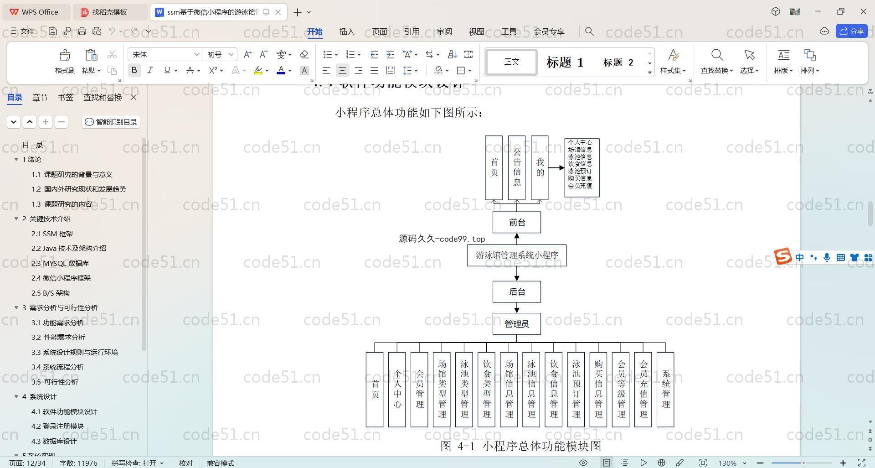Click the Paste clipboard icon
Viewport: 875px width, 468px height.
tap(91, 55)
